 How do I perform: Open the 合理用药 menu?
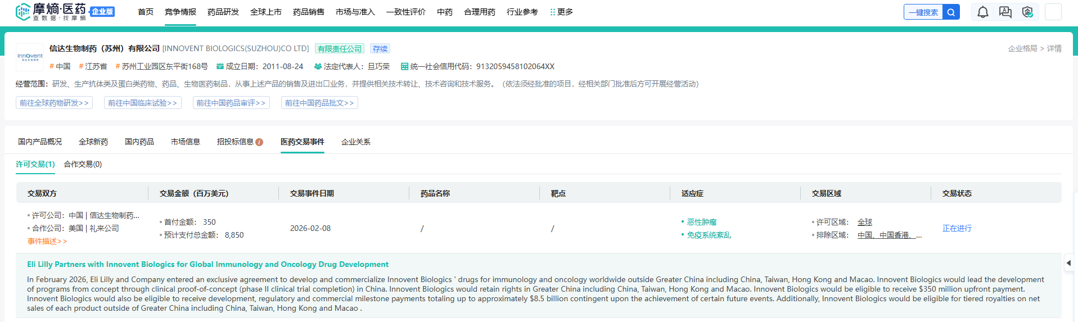coord(480,12)
